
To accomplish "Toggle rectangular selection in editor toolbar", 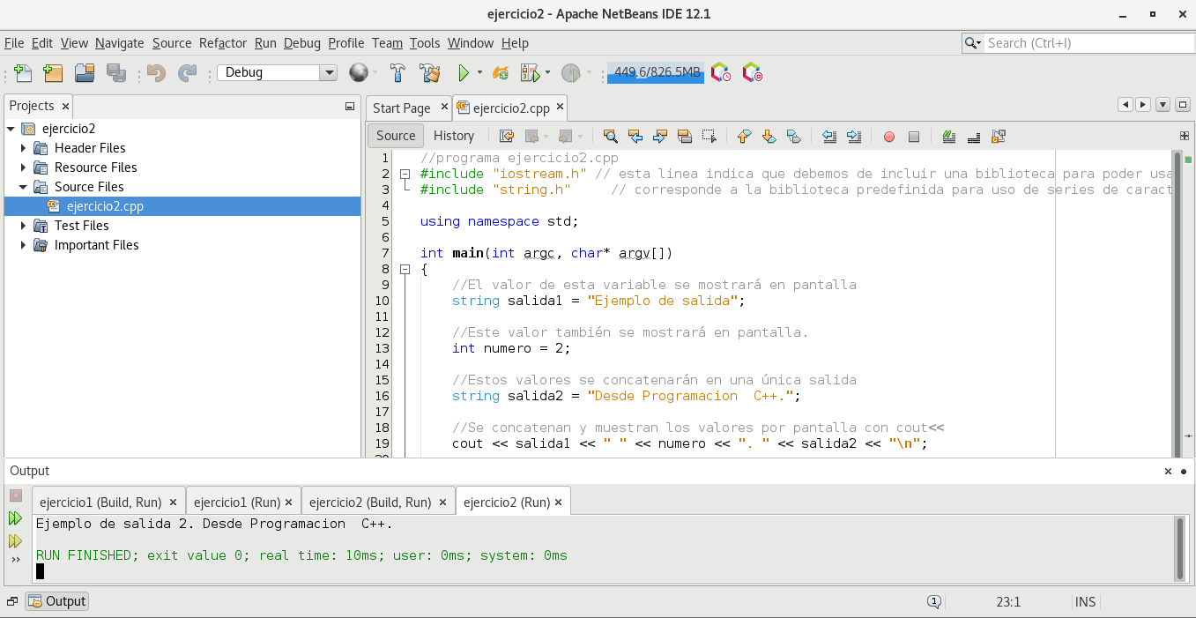I will click(709, 137).
